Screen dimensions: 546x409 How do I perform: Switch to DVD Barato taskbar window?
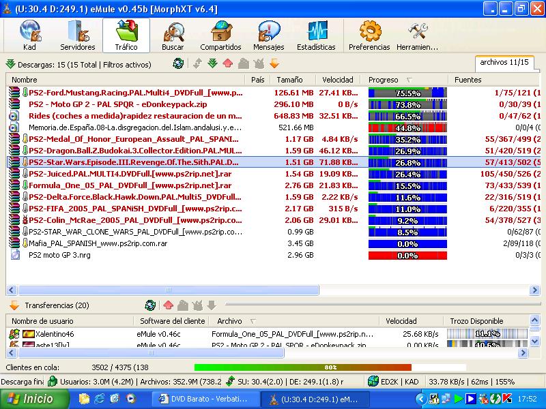[x=206, y=399]
